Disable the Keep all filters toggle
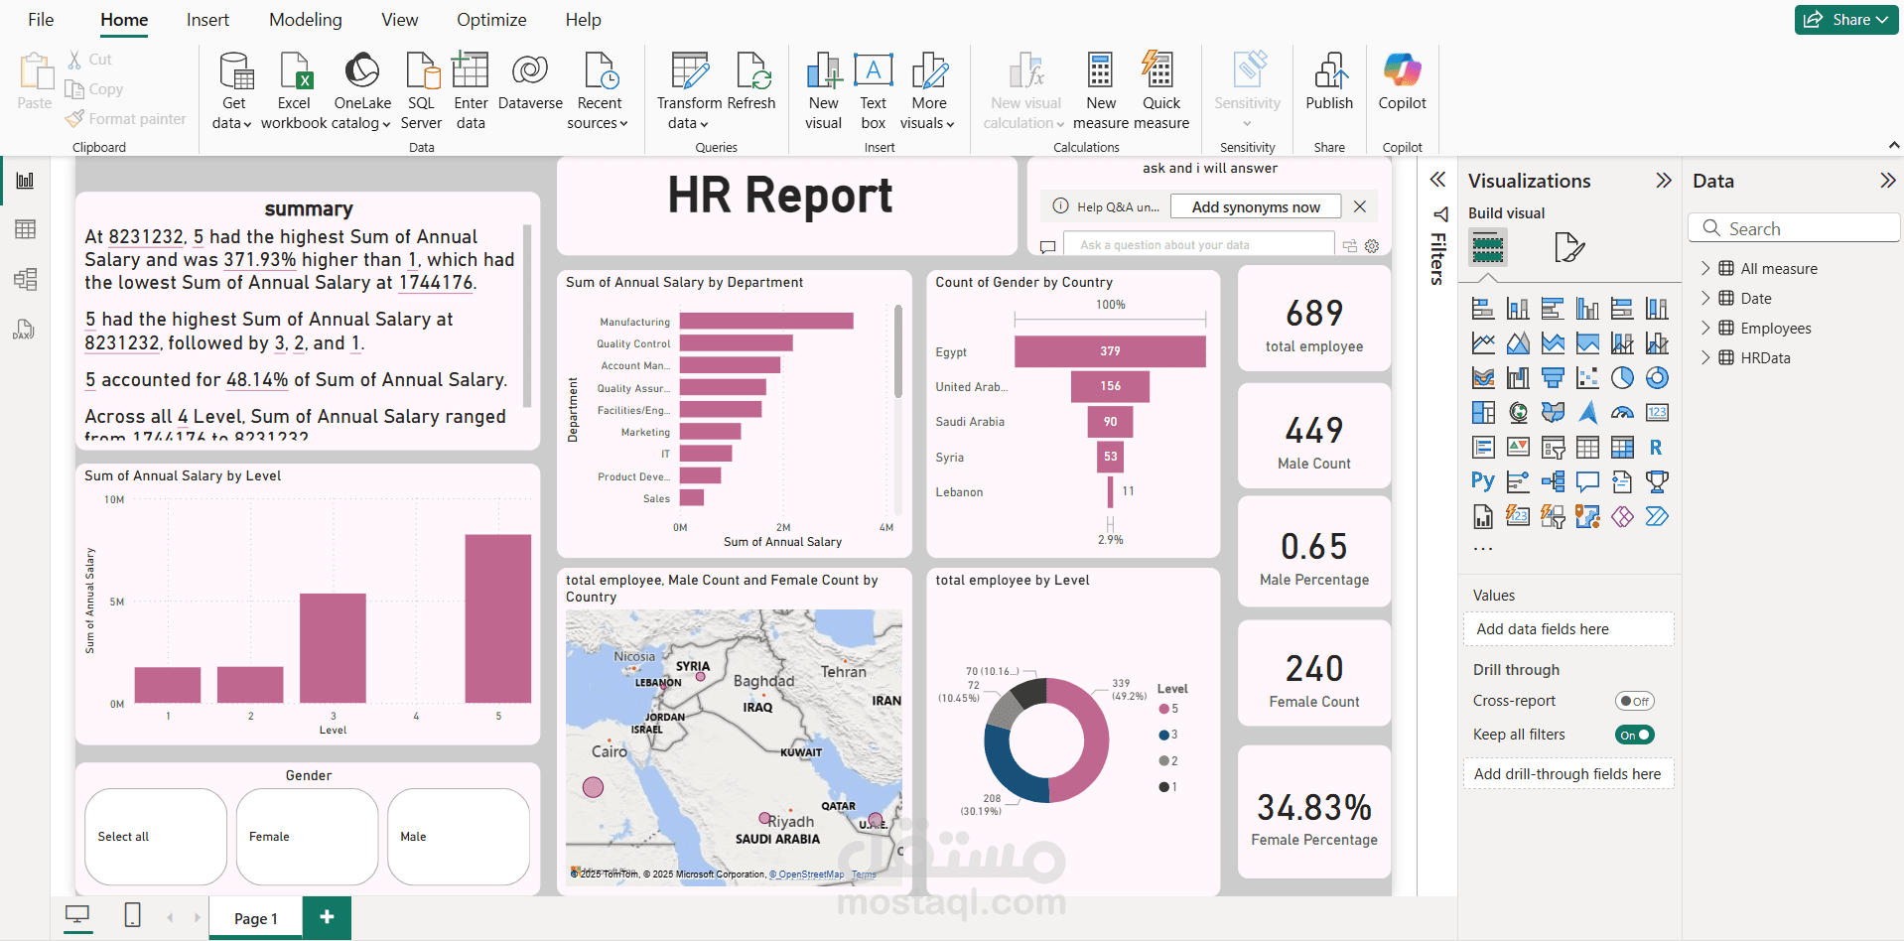The image size is (1904, 941). tap(1634, 735)
